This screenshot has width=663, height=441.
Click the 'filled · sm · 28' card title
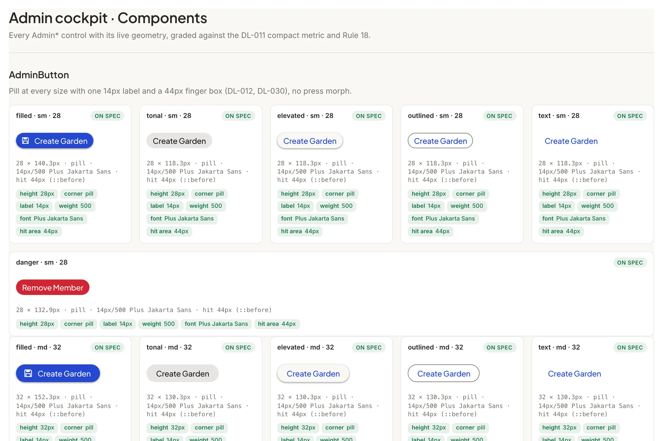[x=38, y=116]
